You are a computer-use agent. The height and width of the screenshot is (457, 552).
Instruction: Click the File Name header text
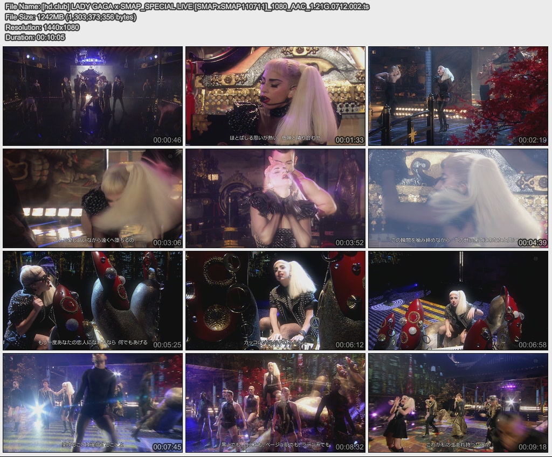click(x=22, y=8)
